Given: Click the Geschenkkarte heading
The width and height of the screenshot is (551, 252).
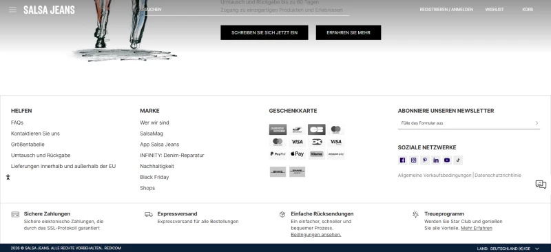Looking at the screenshot, I should point(293,111).
